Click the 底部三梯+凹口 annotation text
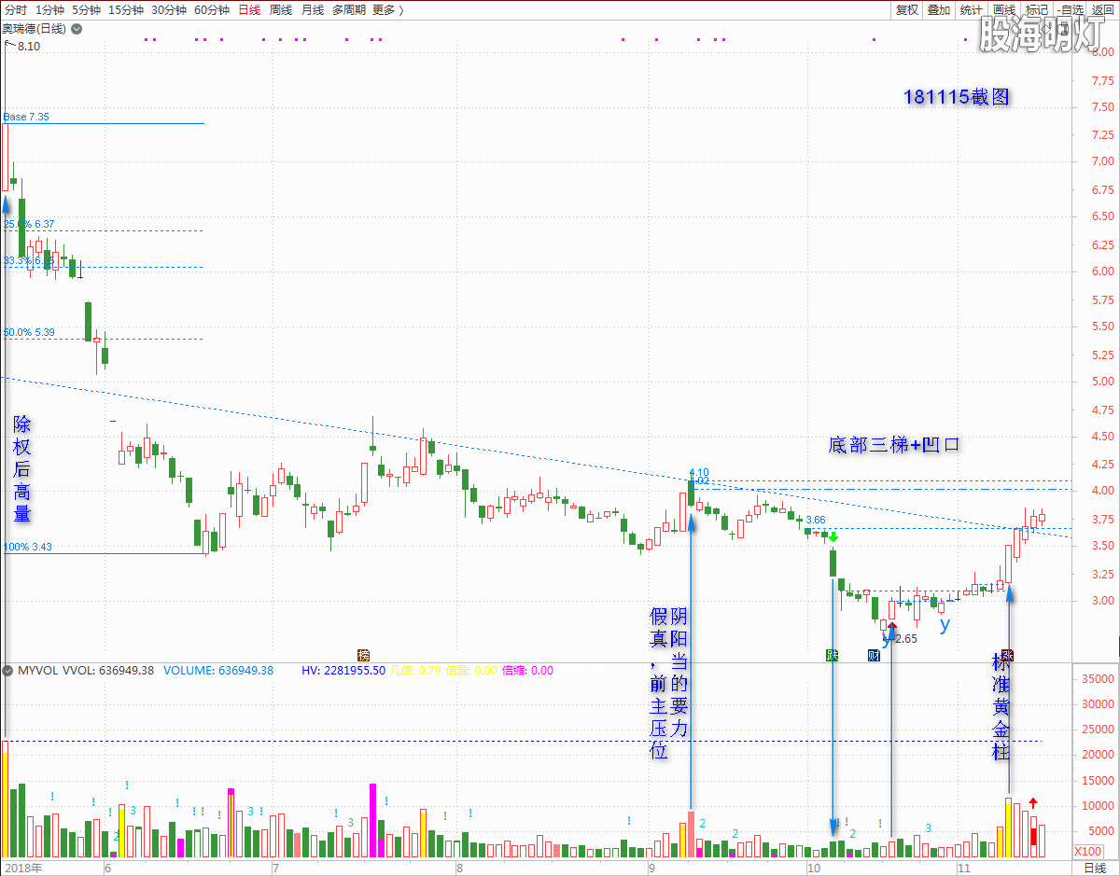Screen dimensions: 1120x876 [894, 445]
